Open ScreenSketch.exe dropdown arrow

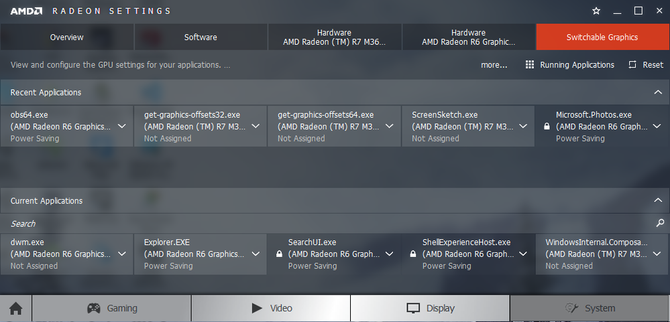[523, 127]
